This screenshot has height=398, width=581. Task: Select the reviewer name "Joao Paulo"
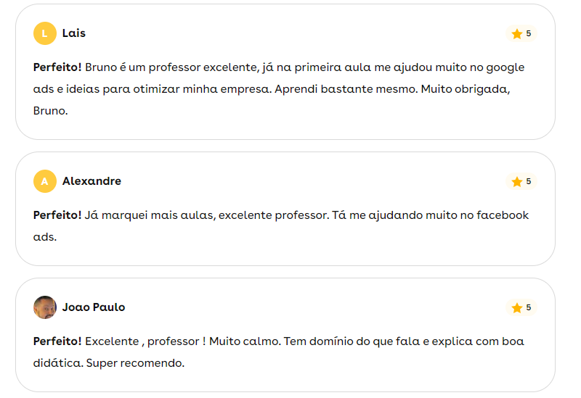(x=94, y=307)
